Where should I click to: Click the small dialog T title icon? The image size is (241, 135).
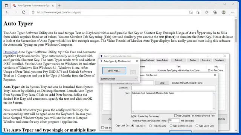pyautogui.click(x=101, y=61)
